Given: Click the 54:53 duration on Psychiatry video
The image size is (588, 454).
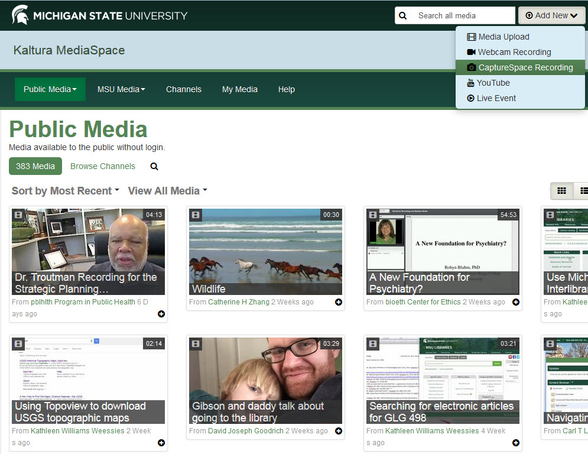Looking at the screenshot, I should (508, 215).
